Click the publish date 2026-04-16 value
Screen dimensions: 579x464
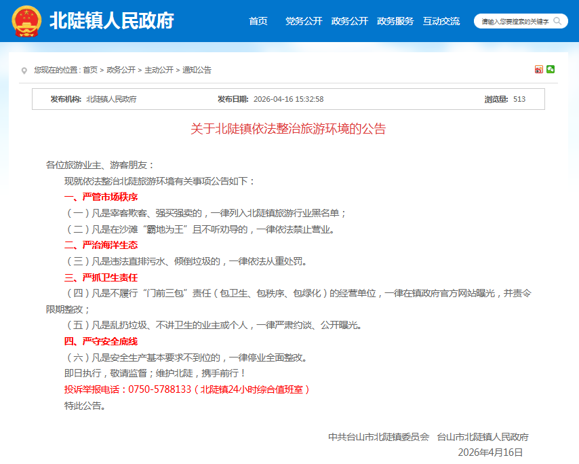pos(288,99)
